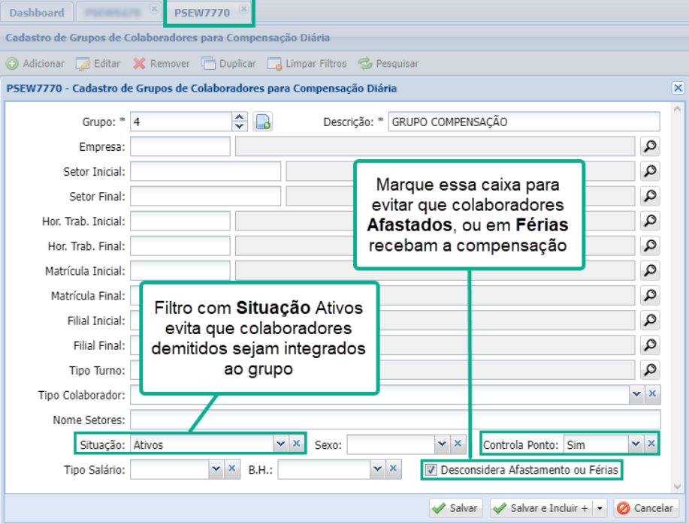Image resolution: width=689 pixels, height=524 pixels.
Task: Clear the Controla Ponto selection via X
Action: click(x=651, y=444)
